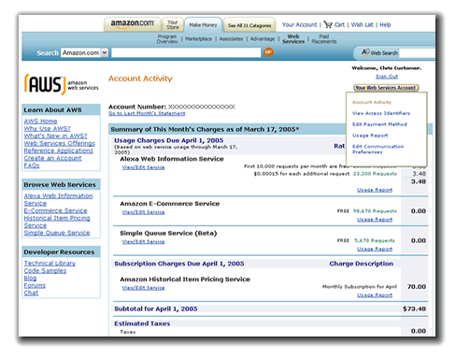Open the Chat developer link
This screenshot has width=456, height=358.
pyautogui.click(x=31, y=293)
